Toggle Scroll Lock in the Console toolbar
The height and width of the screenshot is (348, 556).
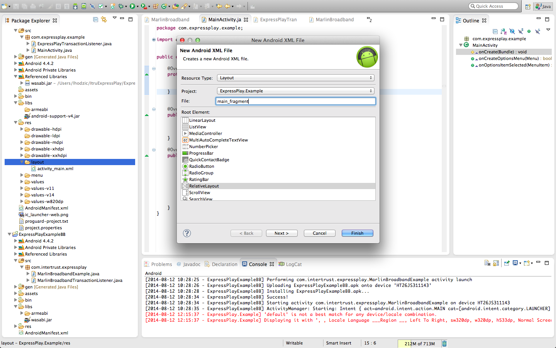(496, 263)
